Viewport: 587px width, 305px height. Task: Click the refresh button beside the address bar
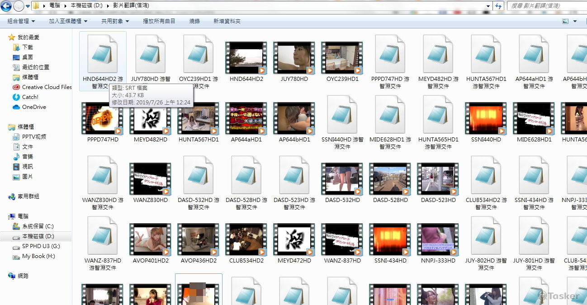(x=498, y=6)
